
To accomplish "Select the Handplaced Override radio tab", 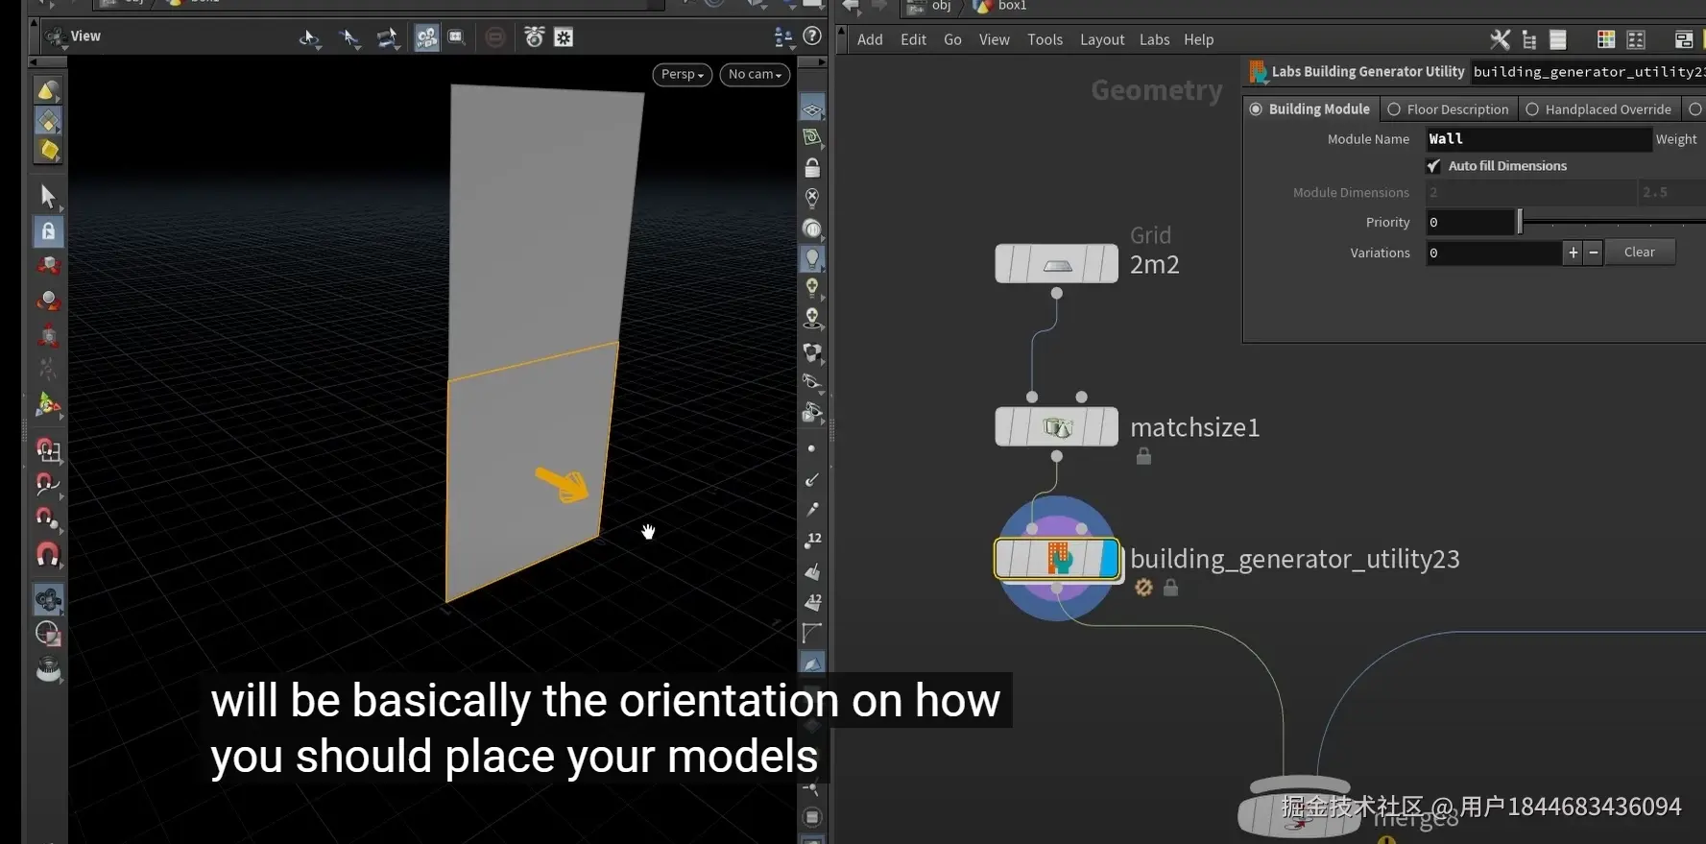I will (x=1598, y=109).
